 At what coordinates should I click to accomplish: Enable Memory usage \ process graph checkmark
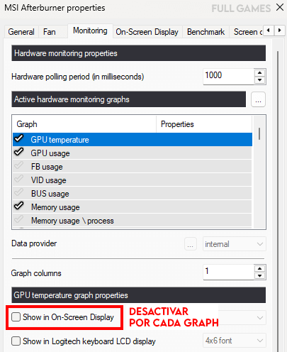pos(19,219)
